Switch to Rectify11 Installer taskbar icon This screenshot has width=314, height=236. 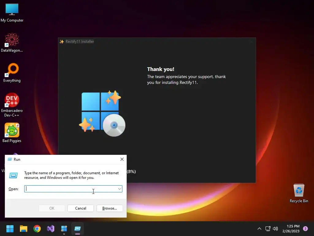64,229
